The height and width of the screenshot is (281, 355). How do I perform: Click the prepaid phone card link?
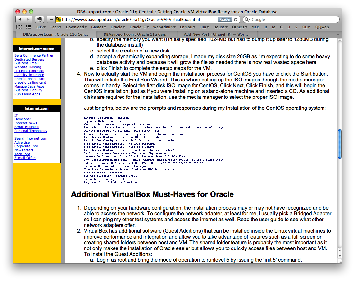point(30,79)
